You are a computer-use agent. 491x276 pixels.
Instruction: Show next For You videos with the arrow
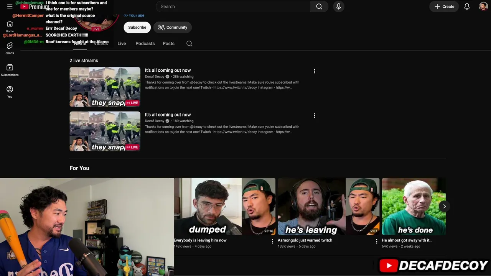[444, 206]
